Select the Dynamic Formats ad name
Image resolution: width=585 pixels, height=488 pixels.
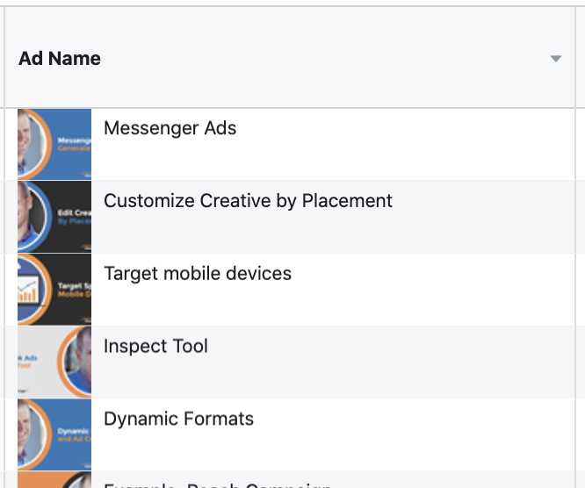pyautogui.click(x=178, y=419)
